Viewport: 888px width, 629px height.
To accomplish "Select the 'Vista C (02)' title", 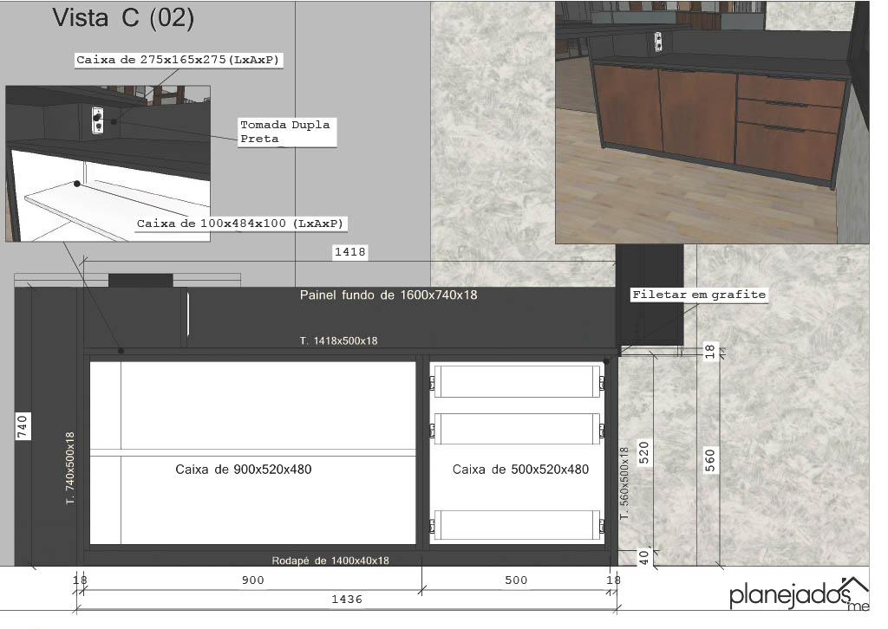I will pyautogui.click(x=124, y=18).
